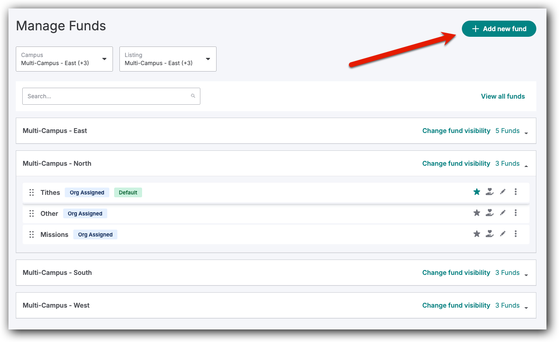This screenshot has height=342, width=559.
Task: Click the Org Assigned badge on Other
Action: click(x=85, y=213)
